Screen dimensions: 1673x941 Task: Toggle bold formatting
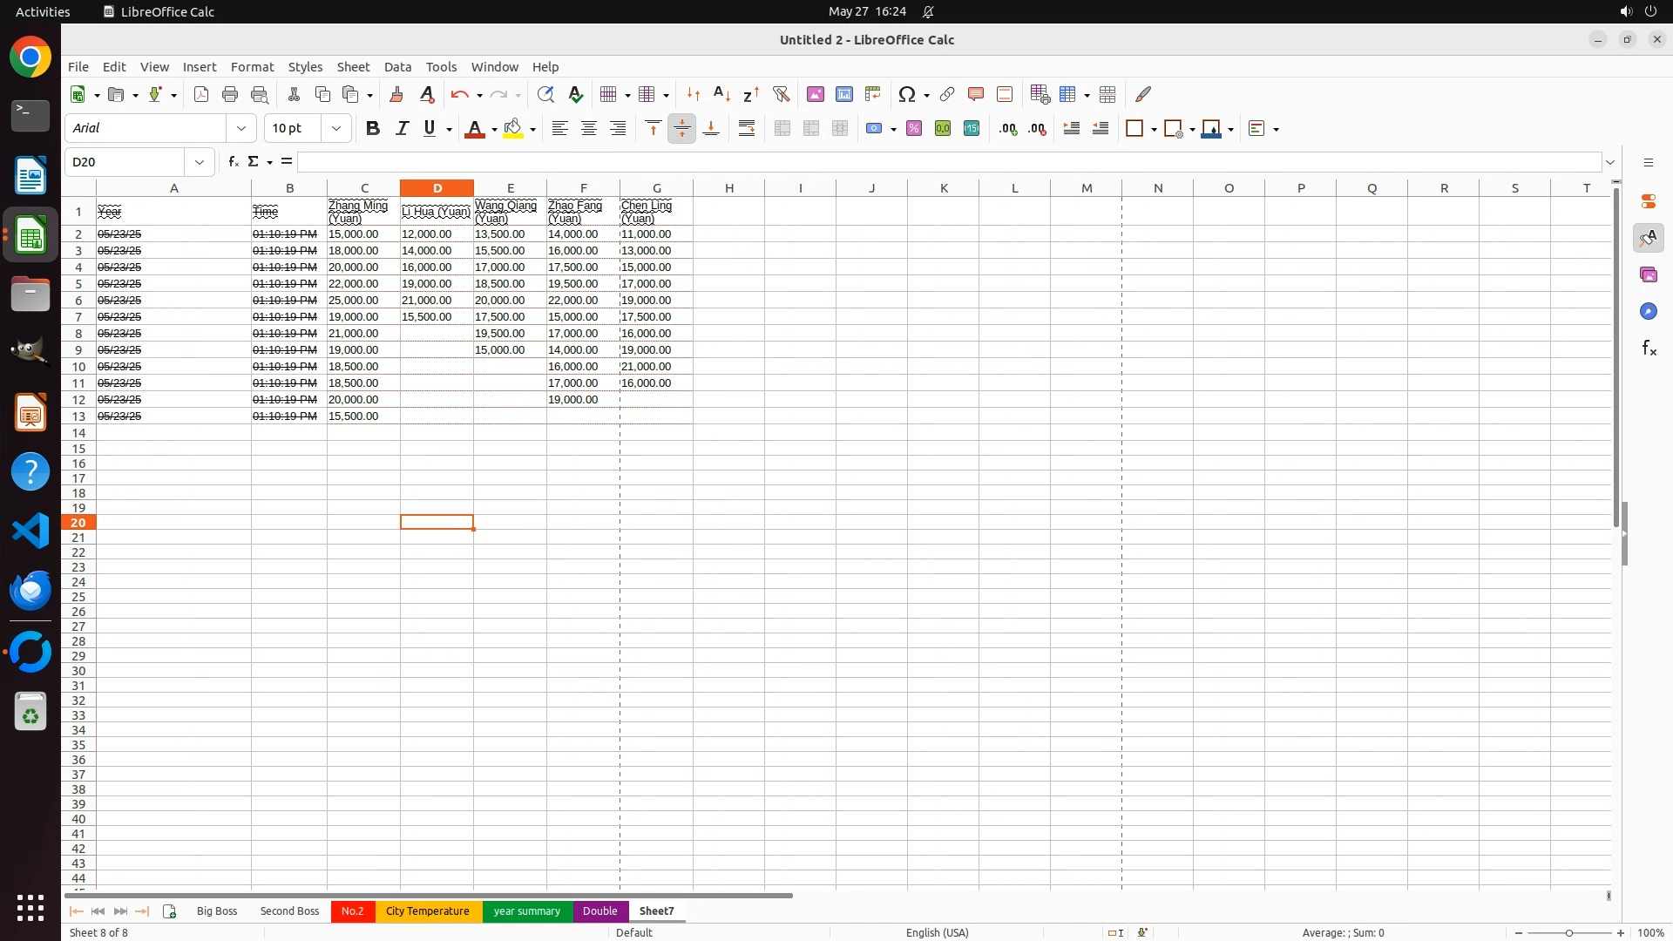[373, 129]
